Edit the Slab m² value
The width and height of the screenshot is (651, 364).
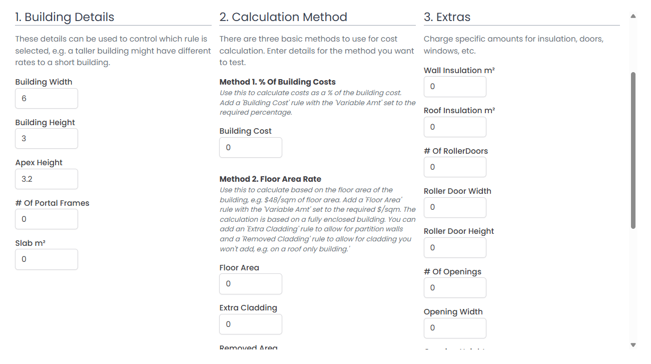pos(47,259)
